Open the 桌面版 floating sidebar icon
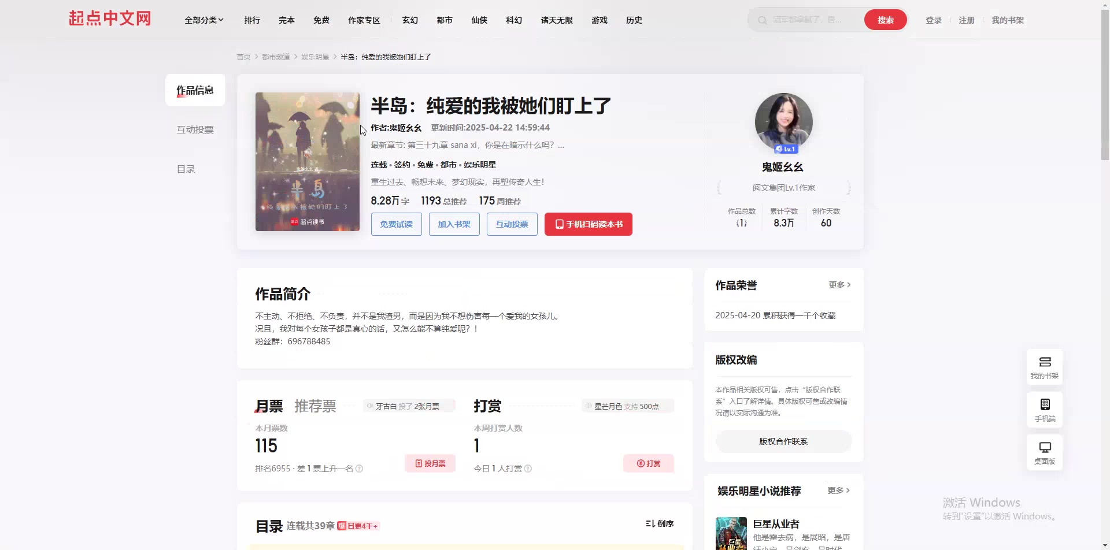The image size is (1110, 550). pos(1045,452)
